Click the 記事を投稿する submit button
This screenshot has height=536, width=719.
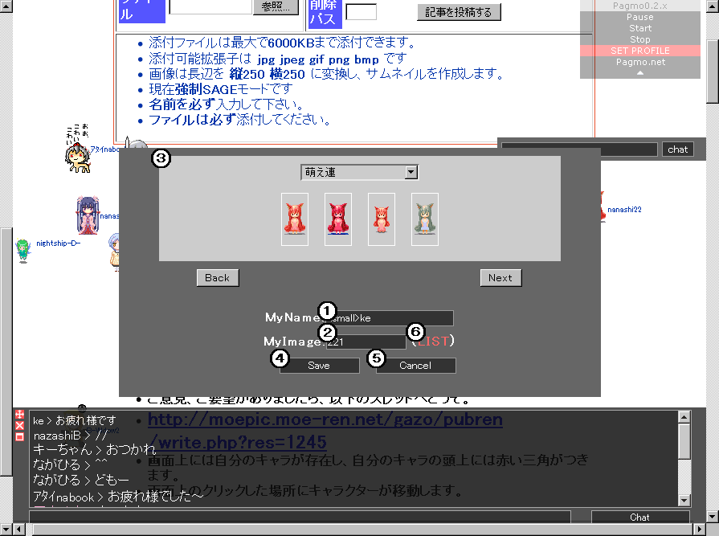[x=459, y=12]
